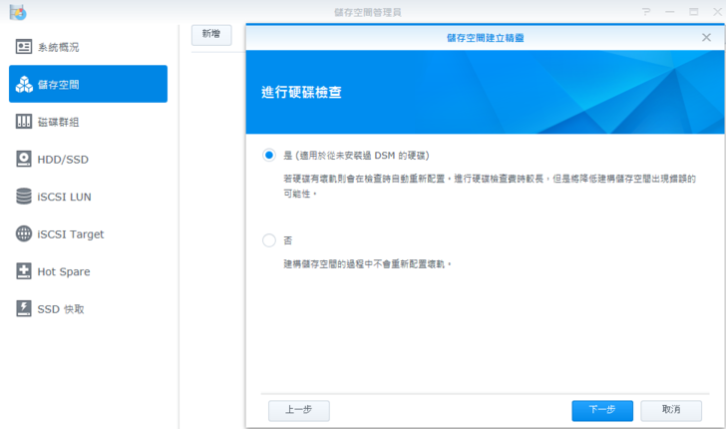
Task: Open the help question mark icon
Action: (645, 11)
